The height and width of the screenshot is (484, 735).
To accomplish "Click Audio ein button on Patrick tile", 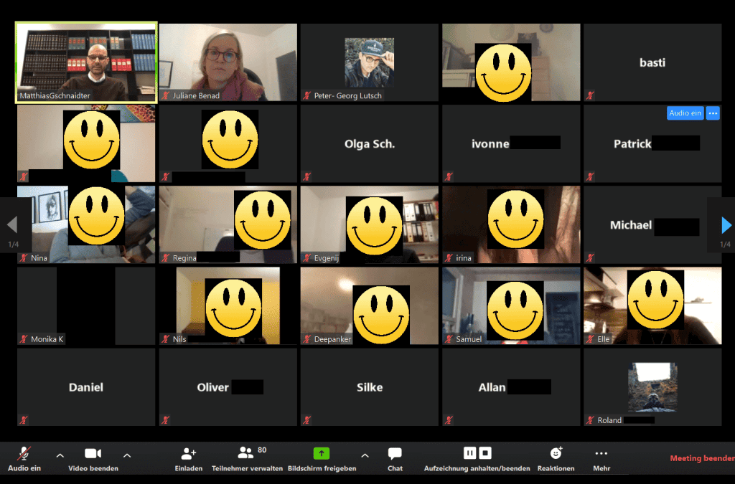I will (x=685, y=113).
